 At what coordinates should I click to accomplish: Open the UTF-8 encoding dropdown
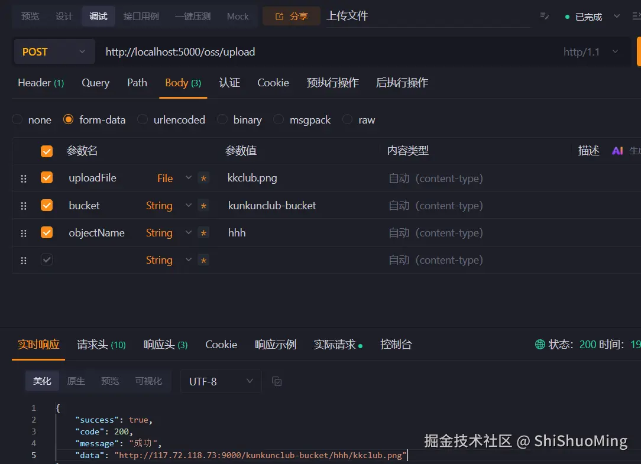coord(221,381)
